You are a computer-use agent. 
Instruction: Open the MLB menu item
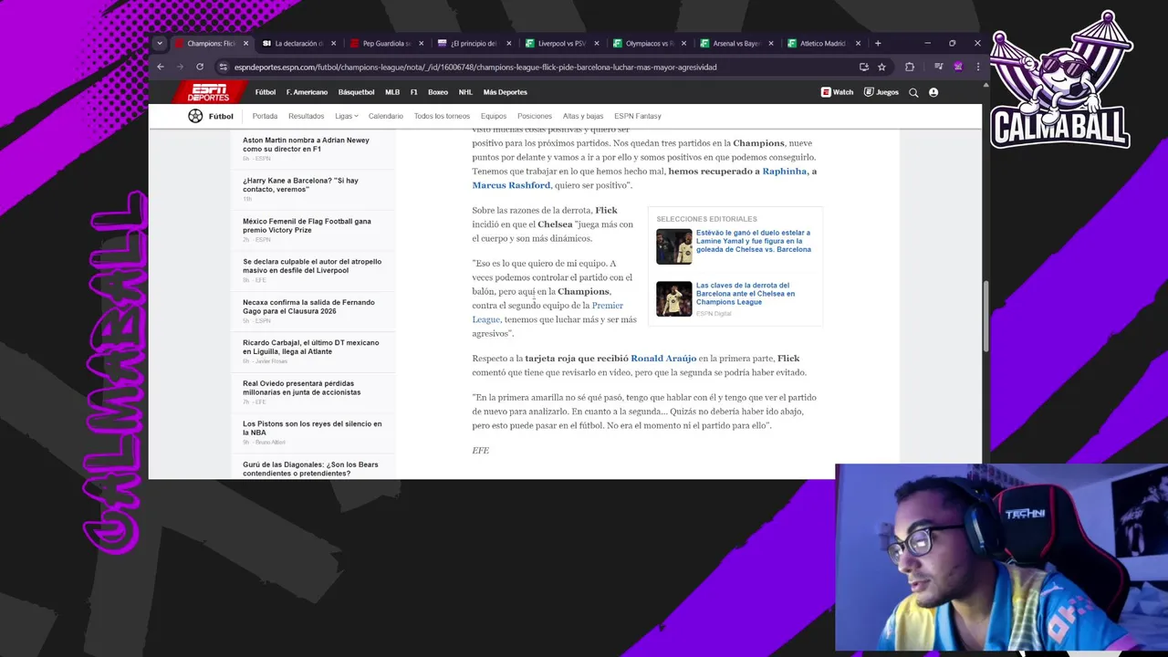pyautogui.click(x=392, y=92)
